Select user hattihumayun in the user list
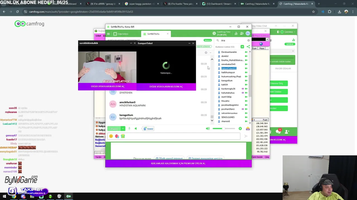The height and width of the screenshot is (200, 357). point(228,72)
